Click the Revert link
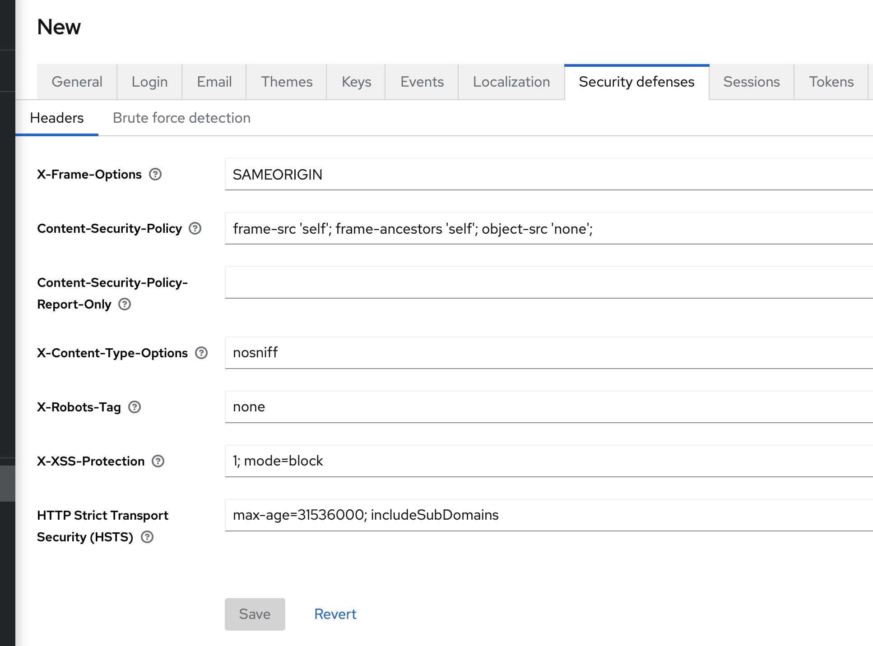 coord(335,614)
